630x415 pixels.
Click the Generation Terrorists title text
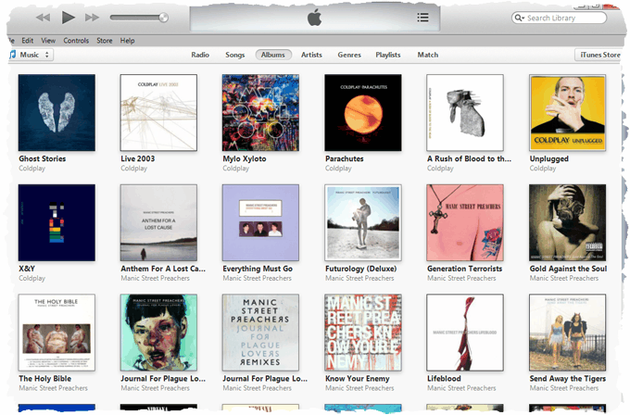[x=464, y=269]
